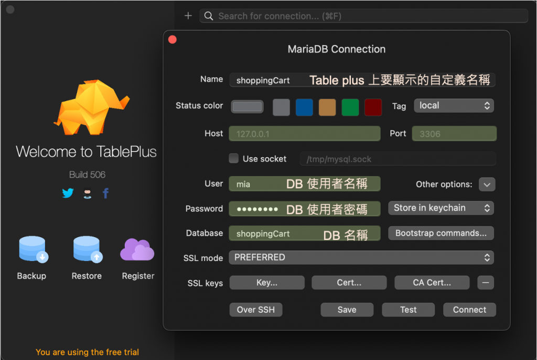Screen dimensions: 537x360
Task: Click the Over SSH button
Action: 256,310
